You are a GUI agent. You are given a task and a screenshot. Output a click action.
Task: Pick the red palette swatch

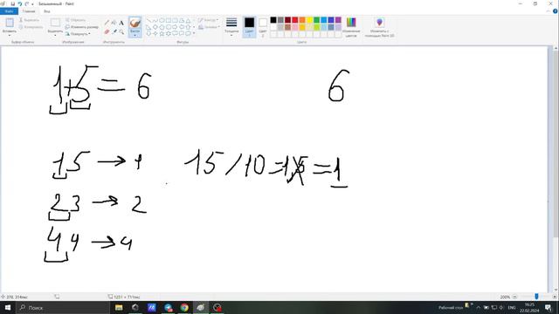295,20
